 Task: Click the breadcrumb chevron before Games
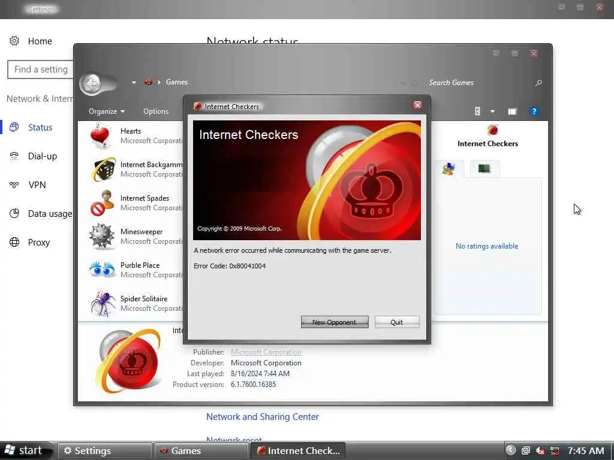[159, 82]
